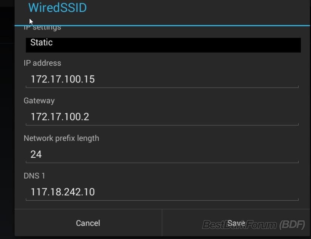Screen dimensions: 311x239
Task: Click the partially hidden IP settings label
Action: coord(42,28)
